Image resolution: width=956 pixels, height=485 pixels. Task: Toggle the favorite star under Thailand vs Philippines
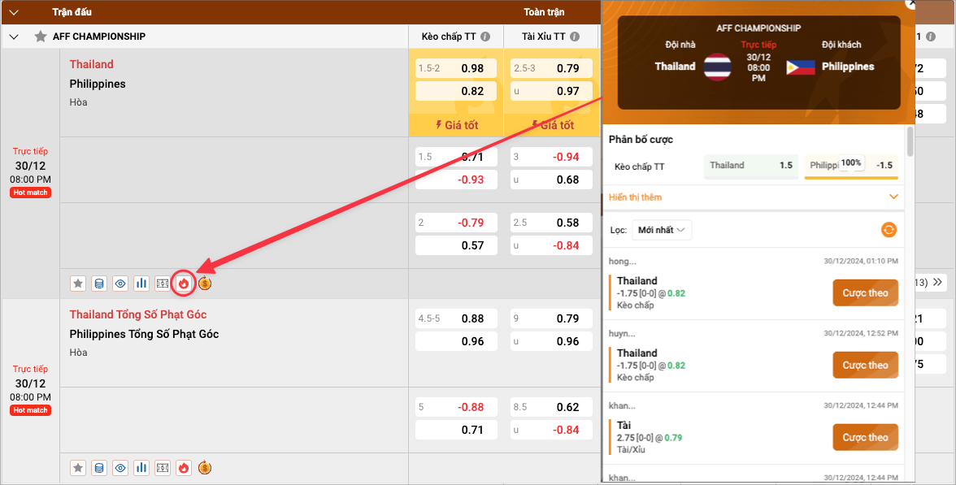[x=78, y=284]
